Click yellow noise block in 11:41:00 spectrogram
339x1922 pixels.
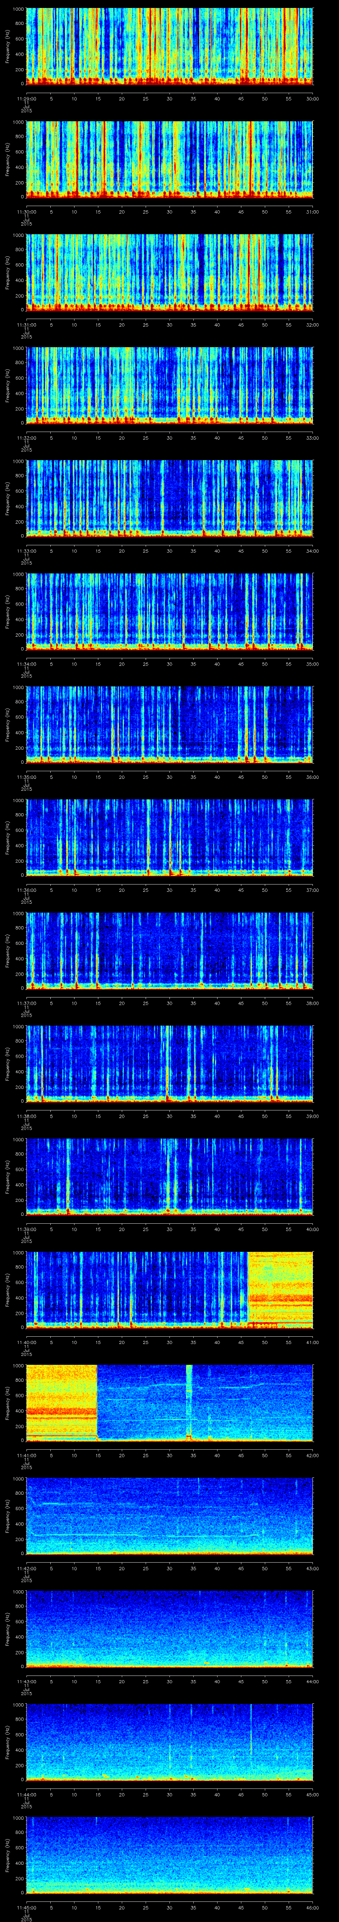coord(61,1403)
